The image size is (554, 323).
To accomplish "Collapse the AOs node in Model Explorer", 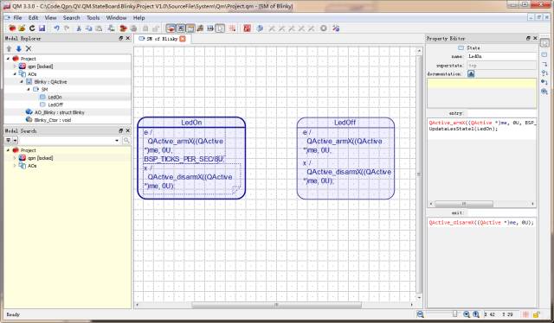I will (15, 74).
